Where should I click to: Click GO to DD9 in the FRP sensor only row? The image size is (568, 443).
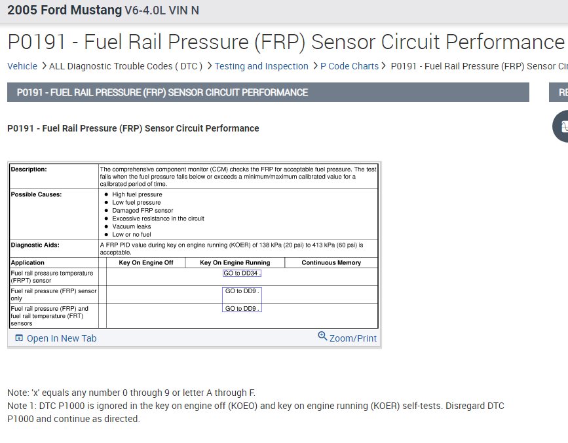(x=242, y=291)
